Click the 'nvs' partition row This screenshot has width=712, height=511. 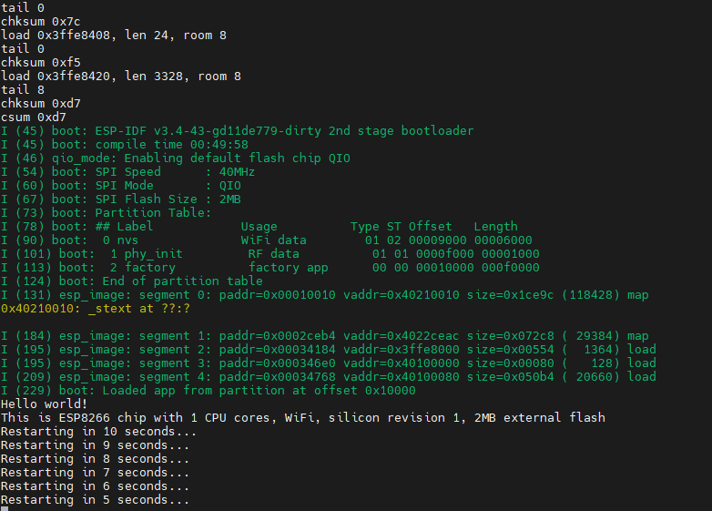click(273, 240)
